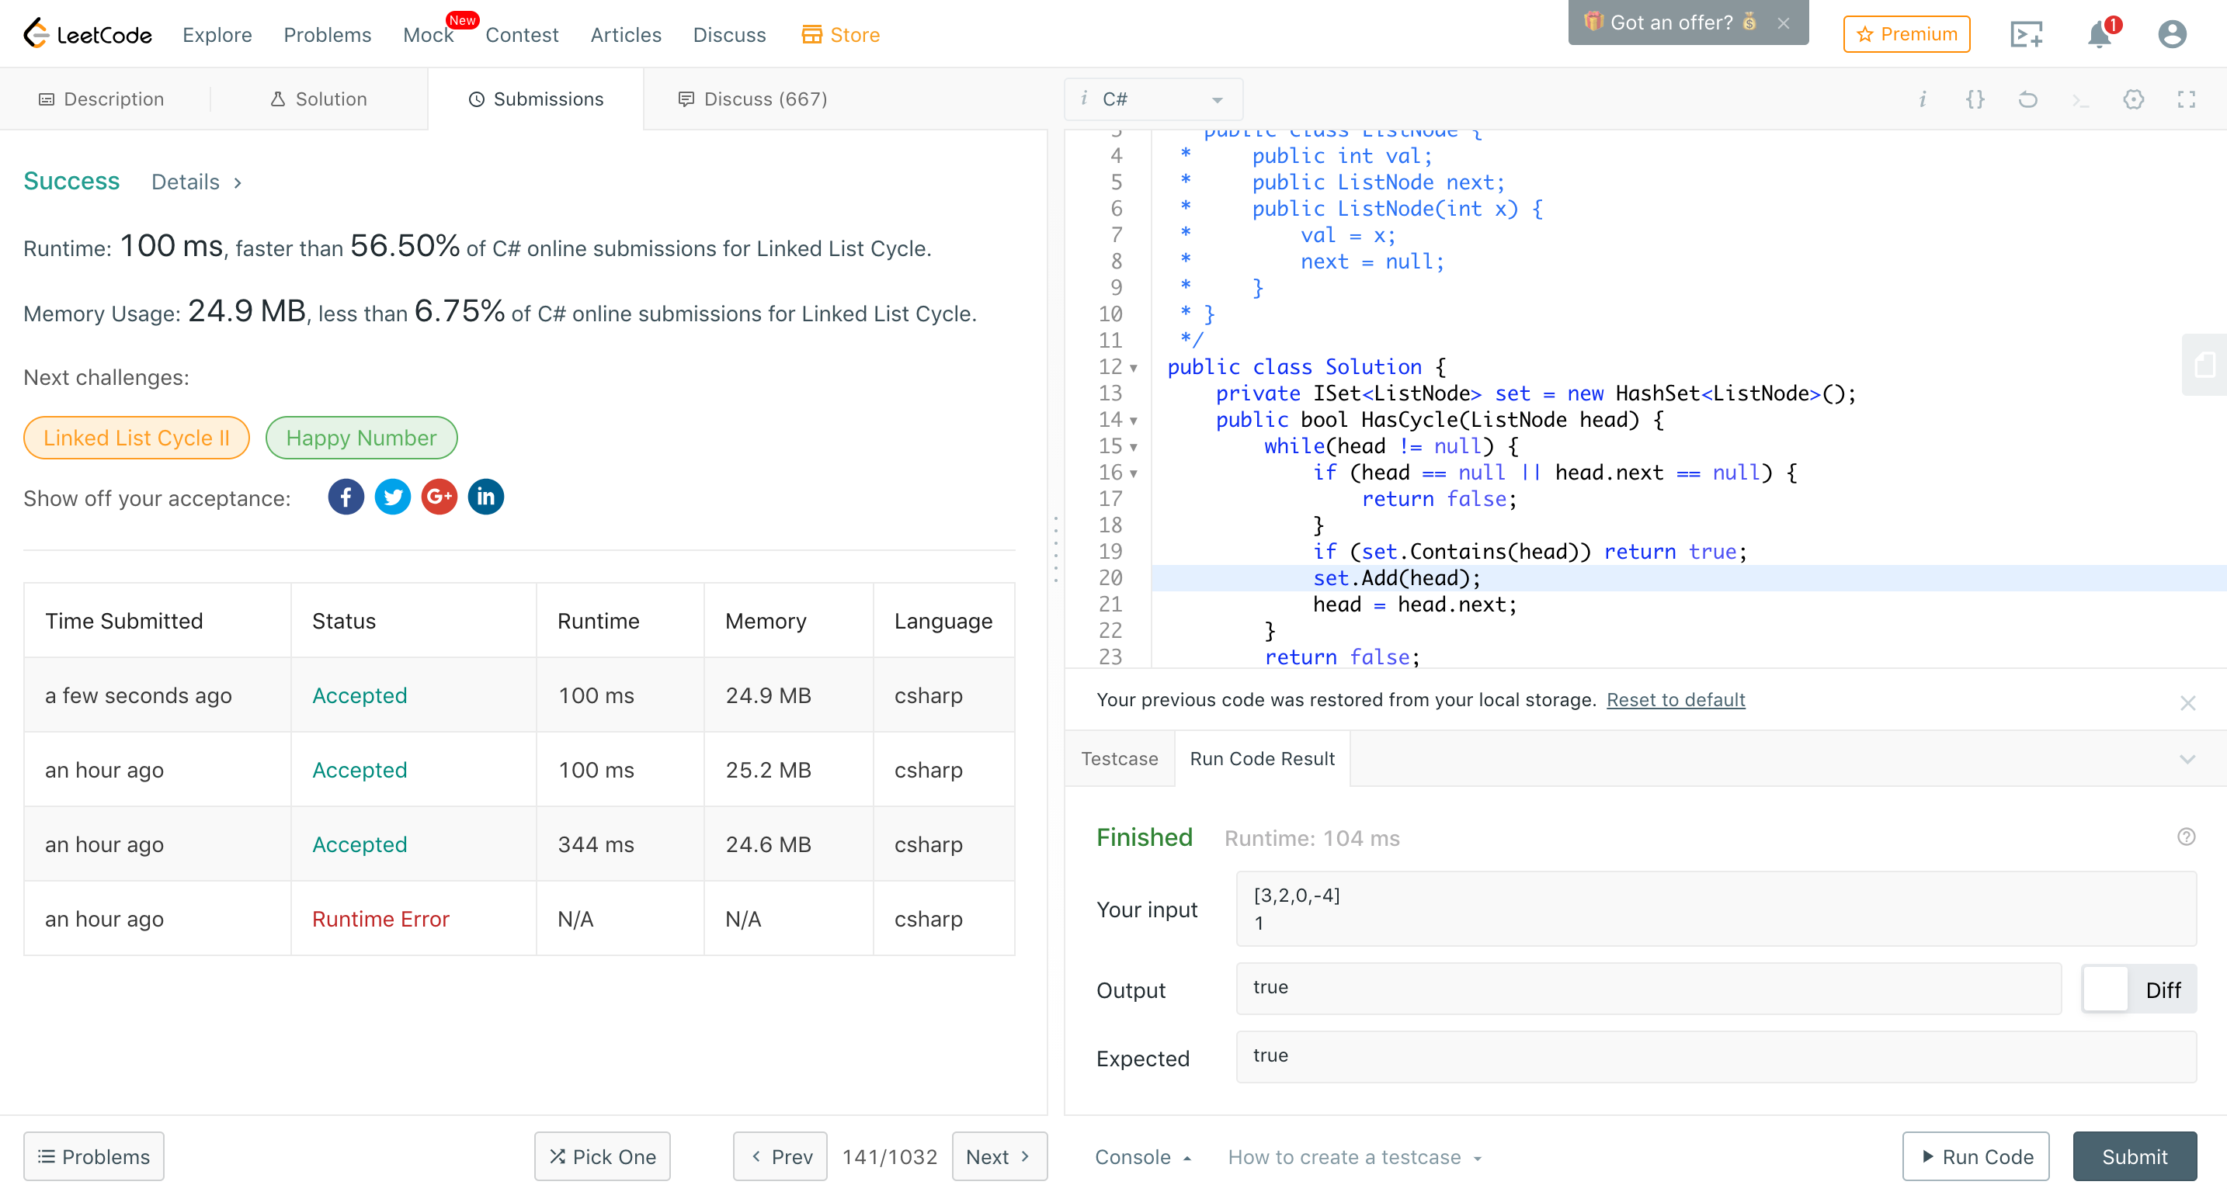Expand 'How to create a testcase'
This screenshot has height=1192, width=2227.
tap(1355, 1156)
